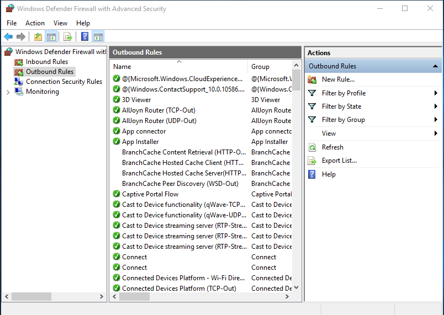Open the Filter by Profile submenu

(x=343, y=93)
